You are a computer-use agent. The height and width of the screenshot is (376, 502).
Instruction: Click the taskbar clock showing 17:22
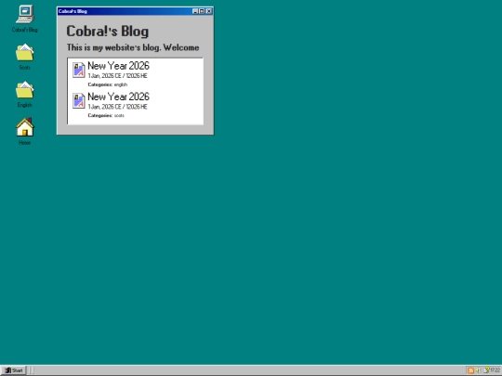click(x=495, y=370)
